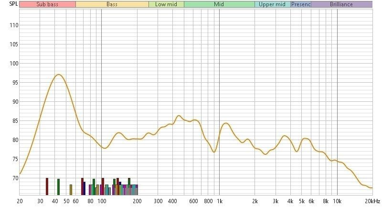Click the 800 Hz frequency label
Image resolution: width=382 pixels, height=207 pixels.
click(208, 201)
